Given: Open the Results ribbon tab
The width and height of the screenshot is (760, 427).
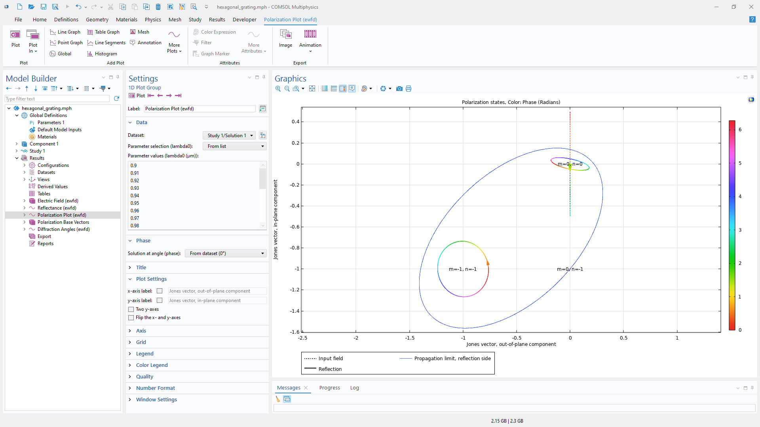Looking at the screenshot, I should tap(217, 19).
